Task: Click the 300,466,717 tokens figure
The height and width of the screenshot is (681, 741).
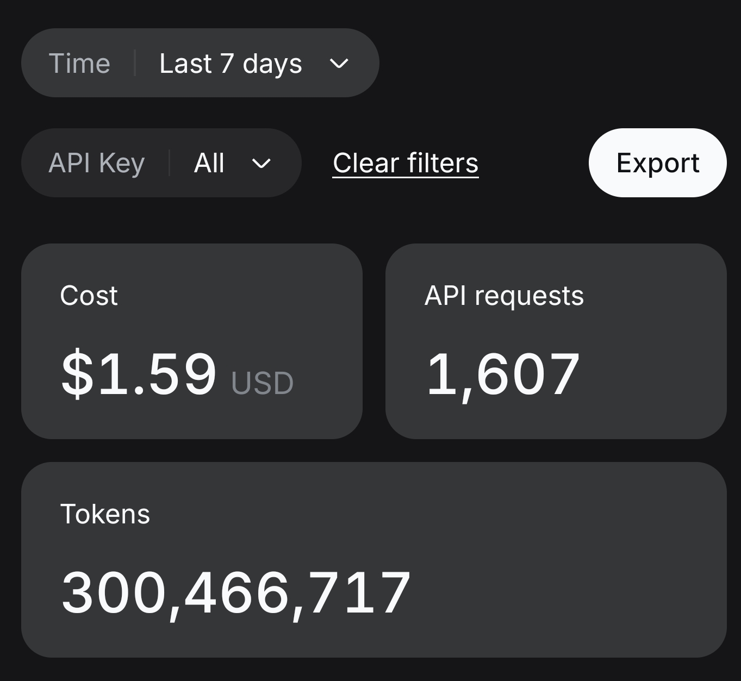Action: point(236,593)
